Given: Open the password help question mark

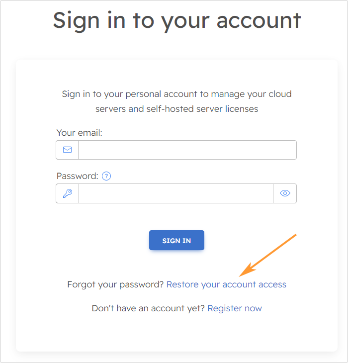Looking at the screenshot, I should pos(106,176).
